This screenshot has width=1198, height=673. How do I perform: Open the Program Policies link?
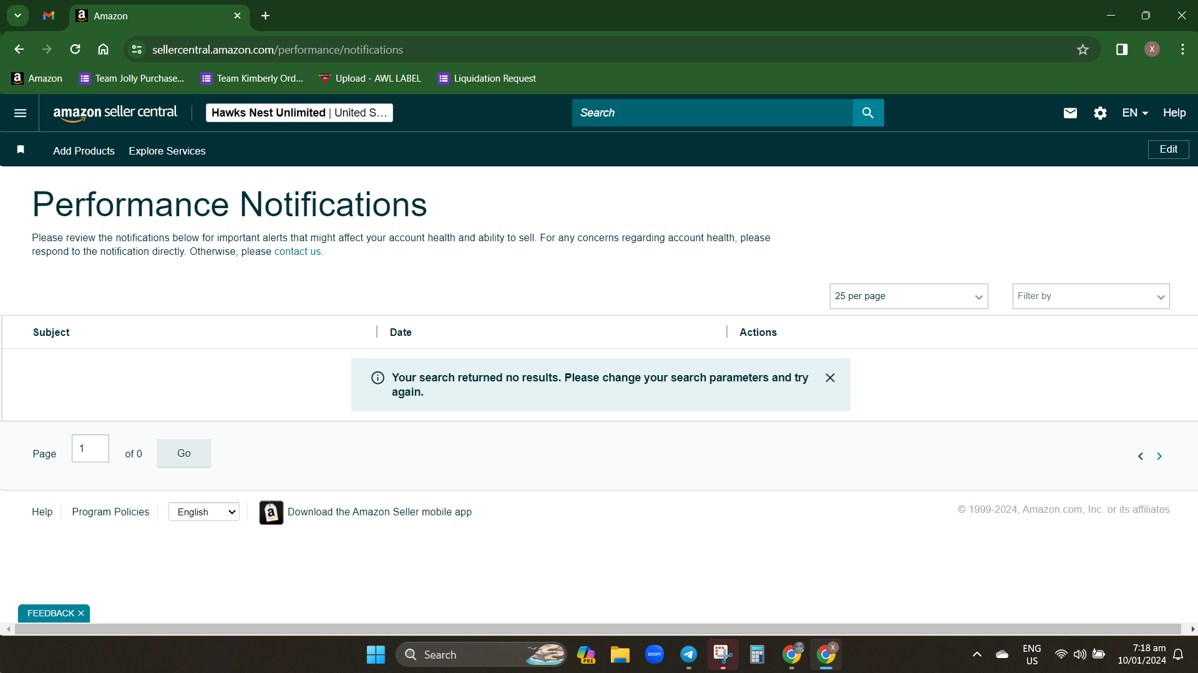[110, 512]
